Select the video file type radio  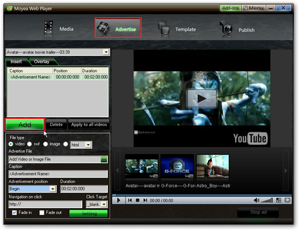(x=10, y=144)
